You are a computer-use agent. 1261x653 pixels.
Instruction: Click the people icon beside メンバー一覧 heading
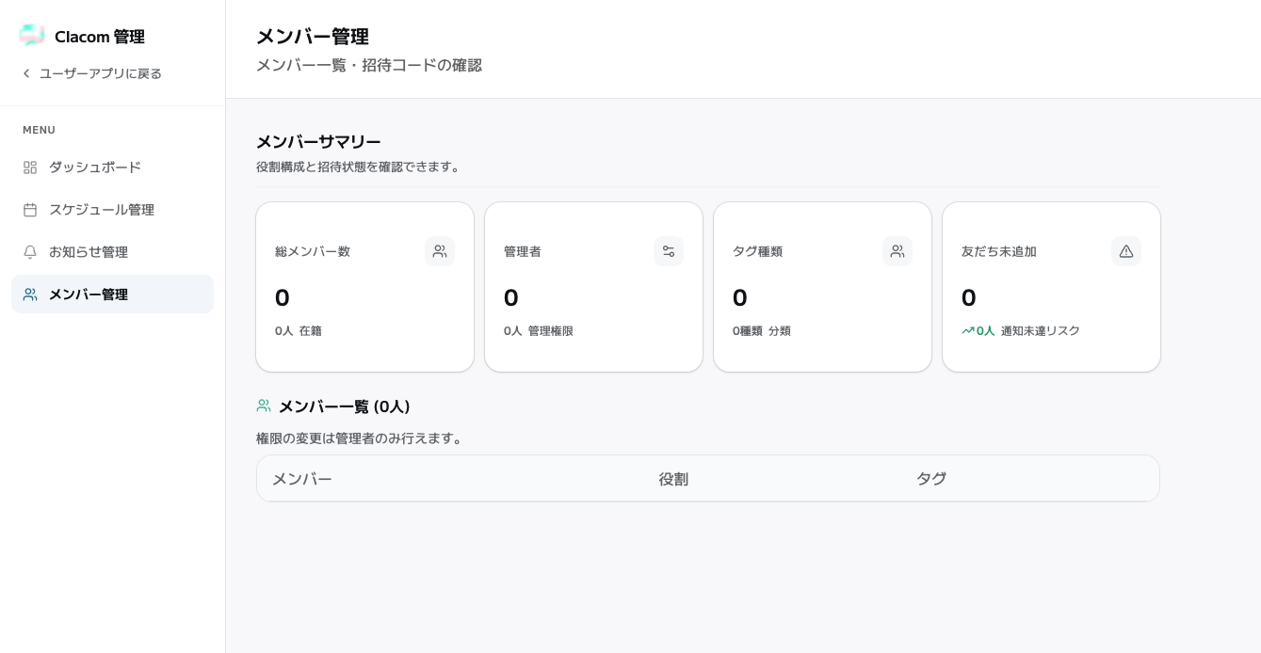point(264,406)
